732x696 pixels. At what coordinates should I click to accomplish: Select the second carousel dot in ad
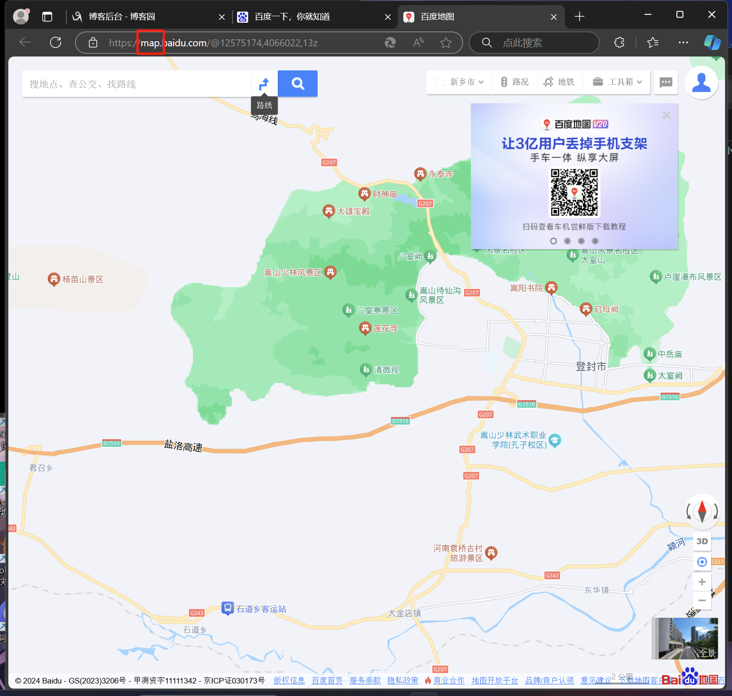(567, 241)
